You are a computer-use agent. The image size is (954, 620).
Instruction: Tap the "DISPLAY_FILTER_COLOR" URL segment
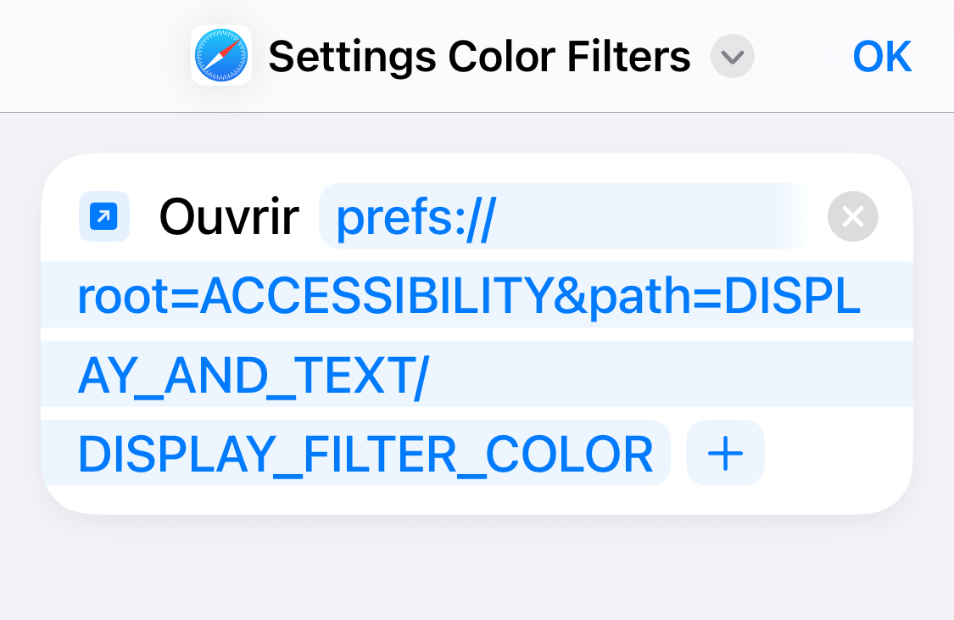click(x=365, y=455)
